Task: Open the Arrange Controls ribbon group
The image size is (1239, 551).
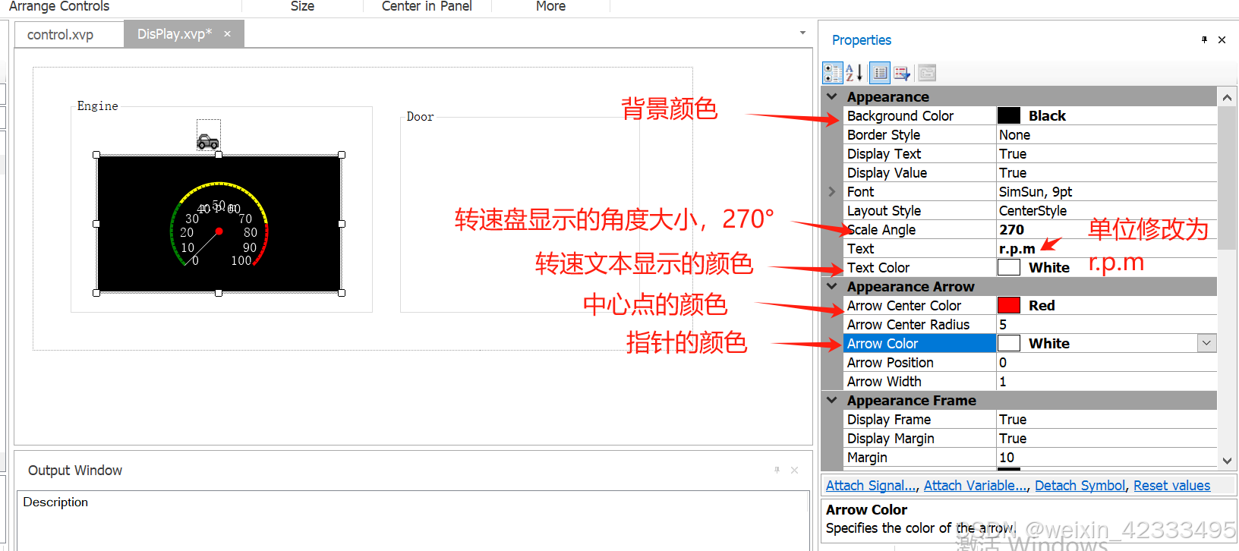Action: point(59,6)
